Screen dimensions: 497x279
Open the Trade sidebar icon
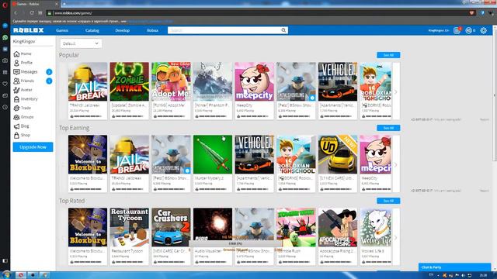(x=16, y=108)
